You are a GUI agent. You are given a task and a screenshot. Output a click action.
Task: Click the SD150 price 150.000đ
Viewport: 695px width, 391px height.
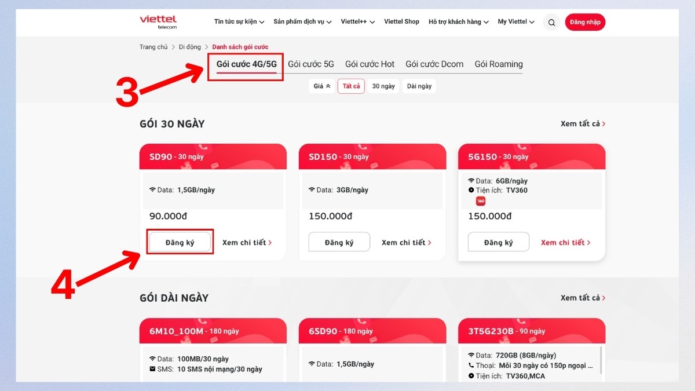point(330,216)
